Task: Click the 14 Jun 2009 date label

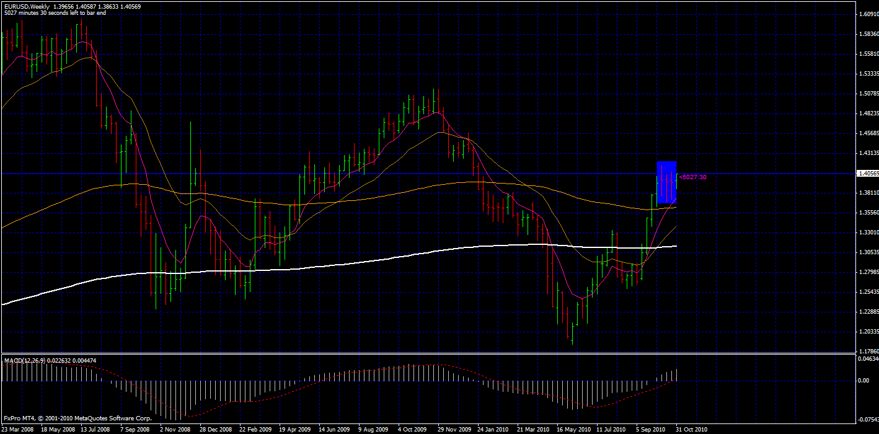Action: [x=334, y=429]
